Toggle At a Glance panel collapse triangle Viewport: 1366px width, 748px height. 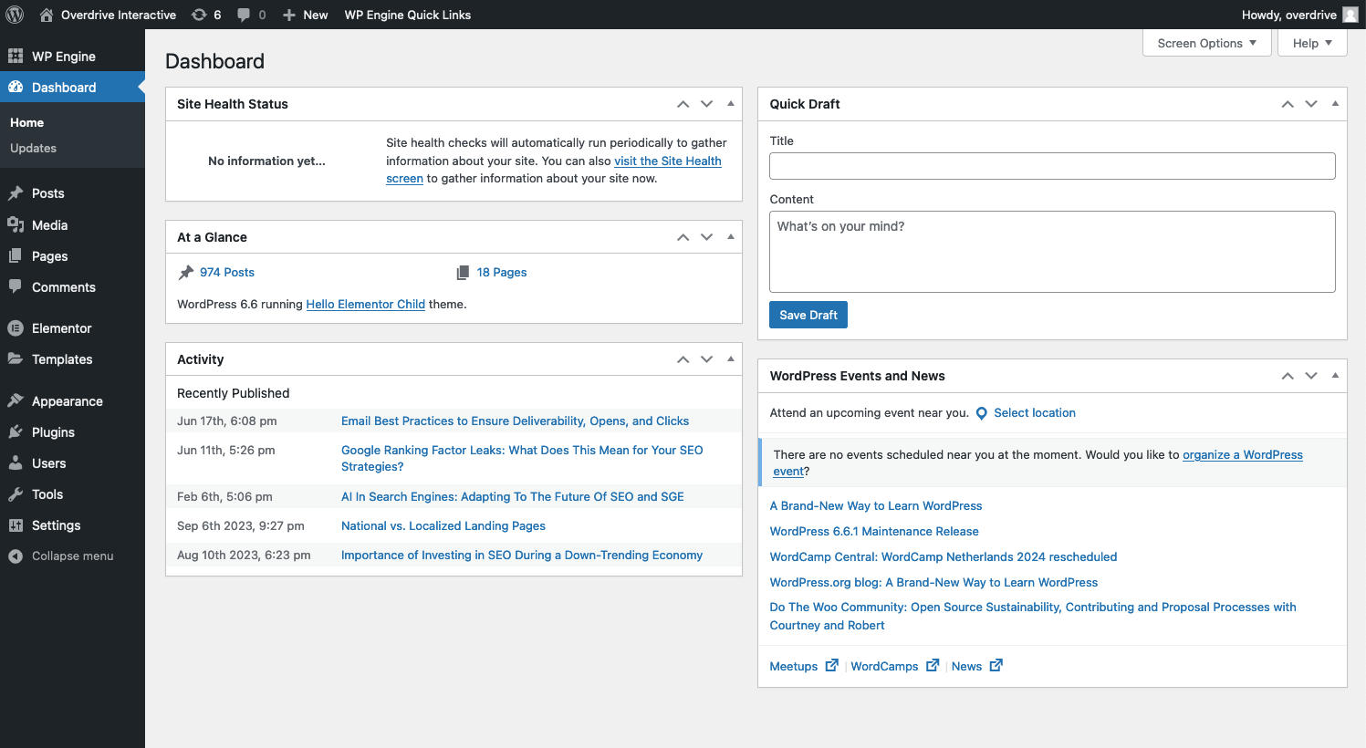click(x=731, y=237)
